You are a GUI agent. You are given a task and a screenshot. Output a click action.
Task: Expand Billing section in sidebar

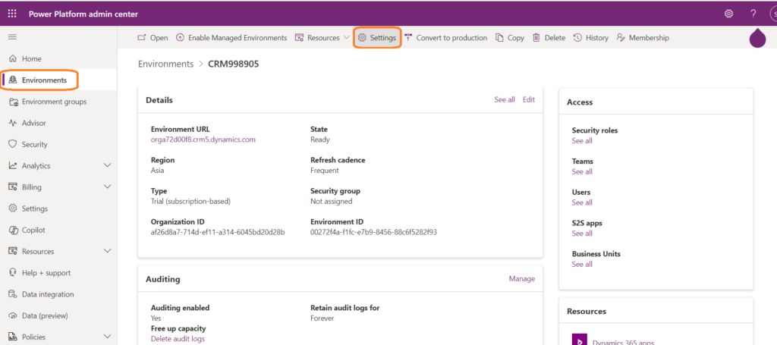(x=107, y=187)
